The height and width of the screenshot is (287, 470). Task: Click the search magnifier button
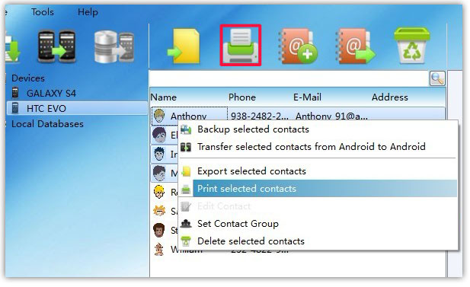pyautogui.click(x=437, y=78)
